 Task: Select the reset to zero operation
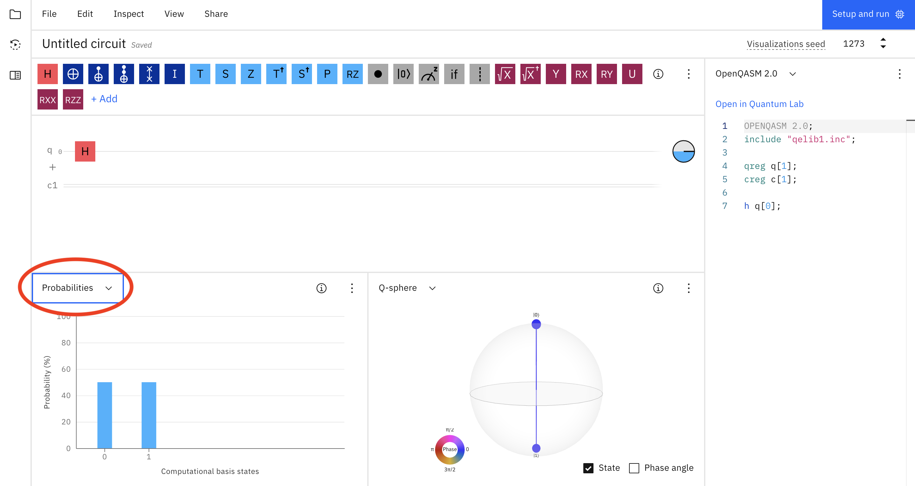click(403, 74)
